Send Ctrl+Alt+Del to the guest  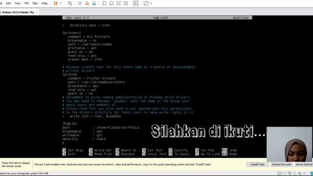tap(69, 3)
